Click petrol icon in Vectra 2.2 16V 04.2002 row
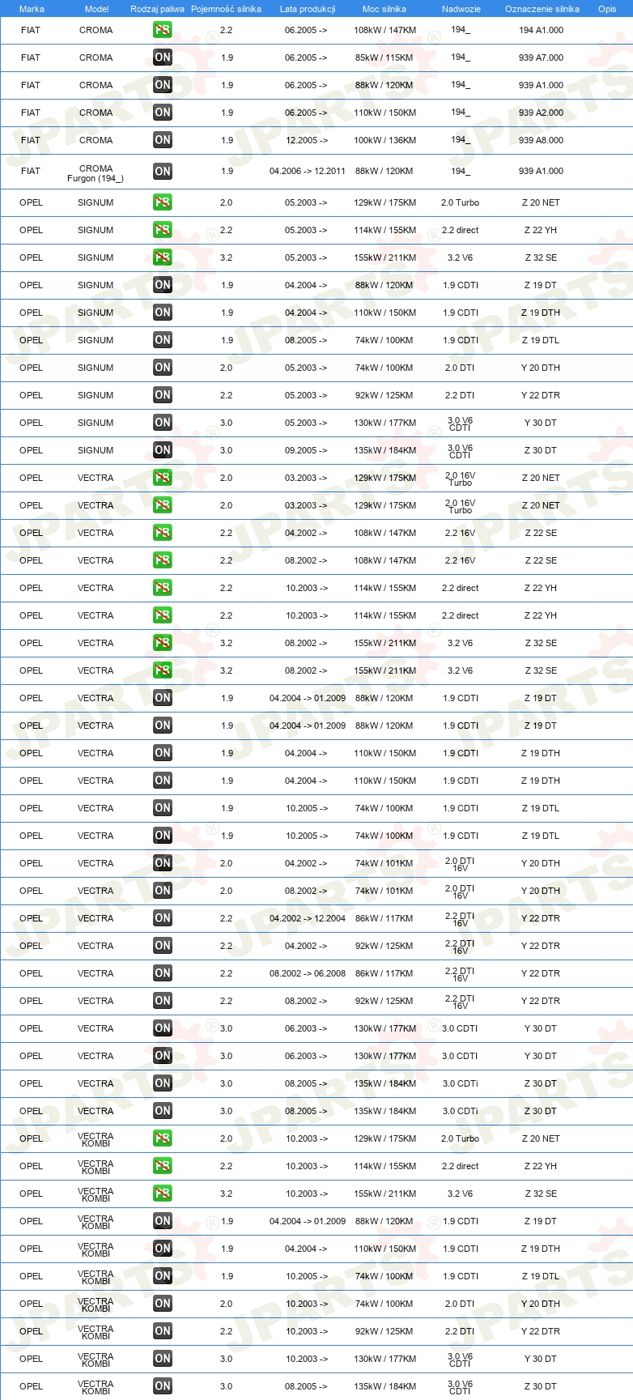The image size is (633, 1400). 163,533
